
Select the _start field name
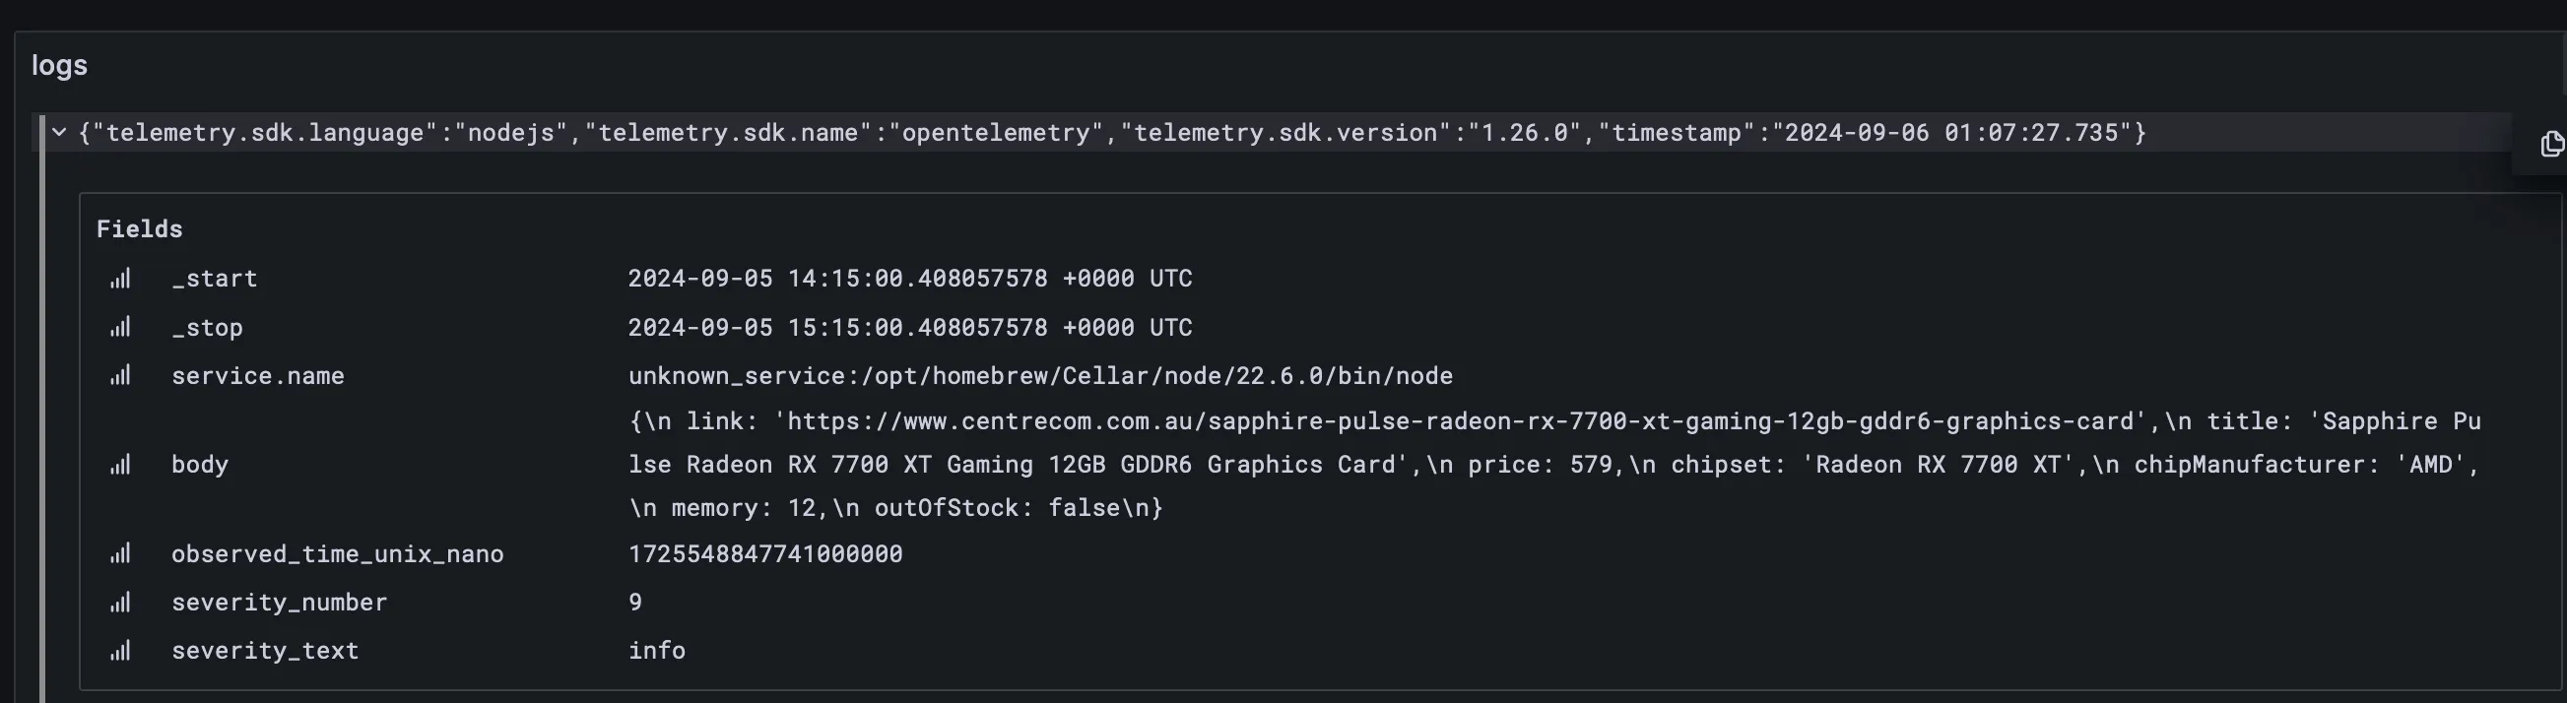click(215, 279)
